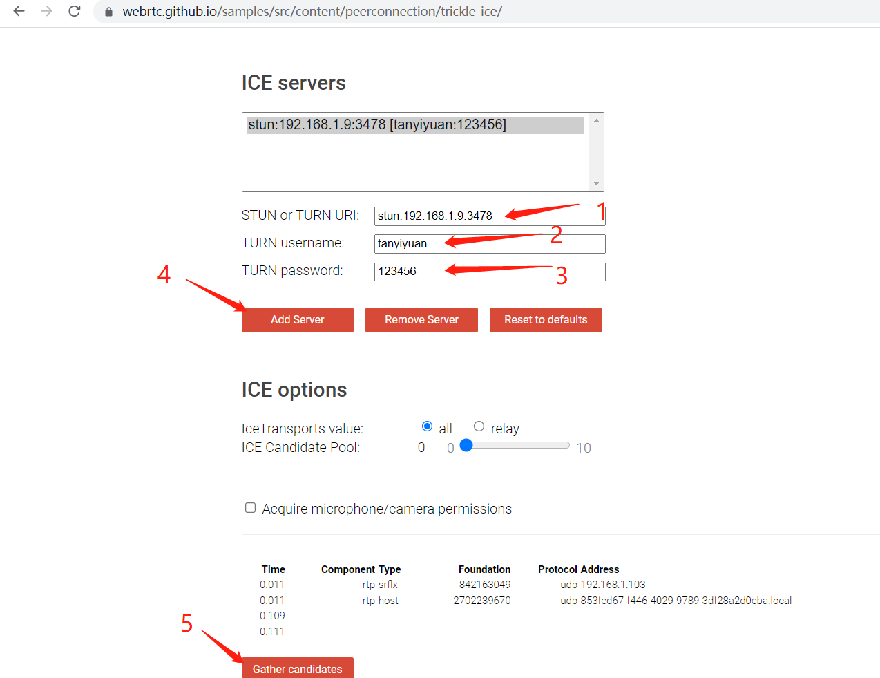Enable acquire microphone/camera permissions
Screen dimensions: 880x678
point(250,507)
